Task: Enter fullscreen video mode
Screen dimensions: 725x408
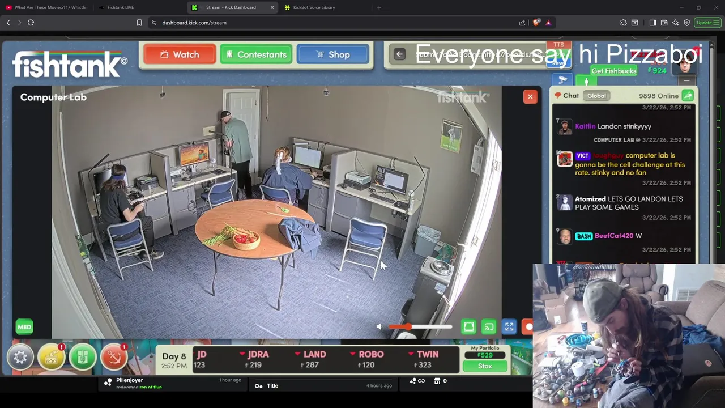Action: coord(509,327)
